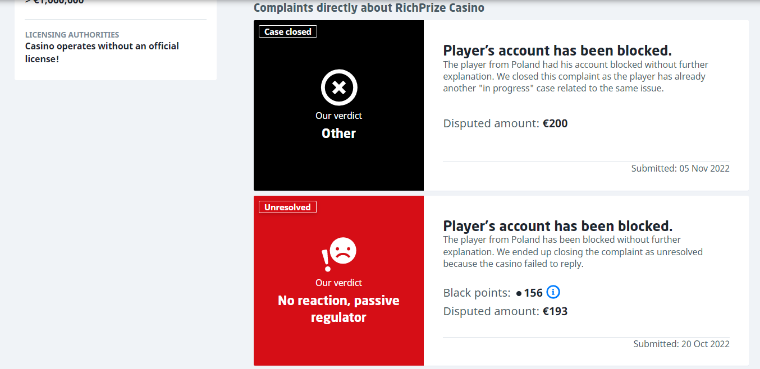Viewport: 760px width, 369px height.
Task: Click the complaint description mentioning "in progress" case
Action: tap(576, 77)
